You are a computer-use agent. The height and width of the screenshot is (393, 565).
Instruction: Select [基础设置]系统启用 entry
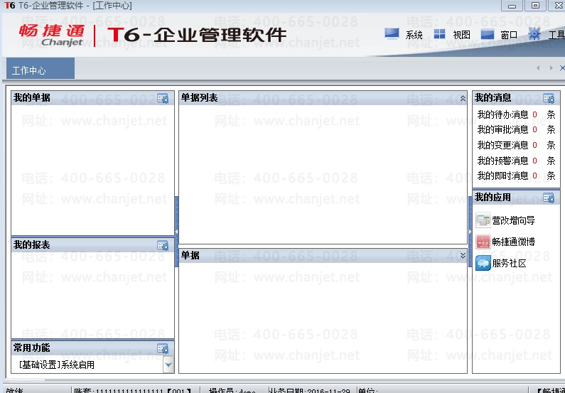tap(57, 365)
